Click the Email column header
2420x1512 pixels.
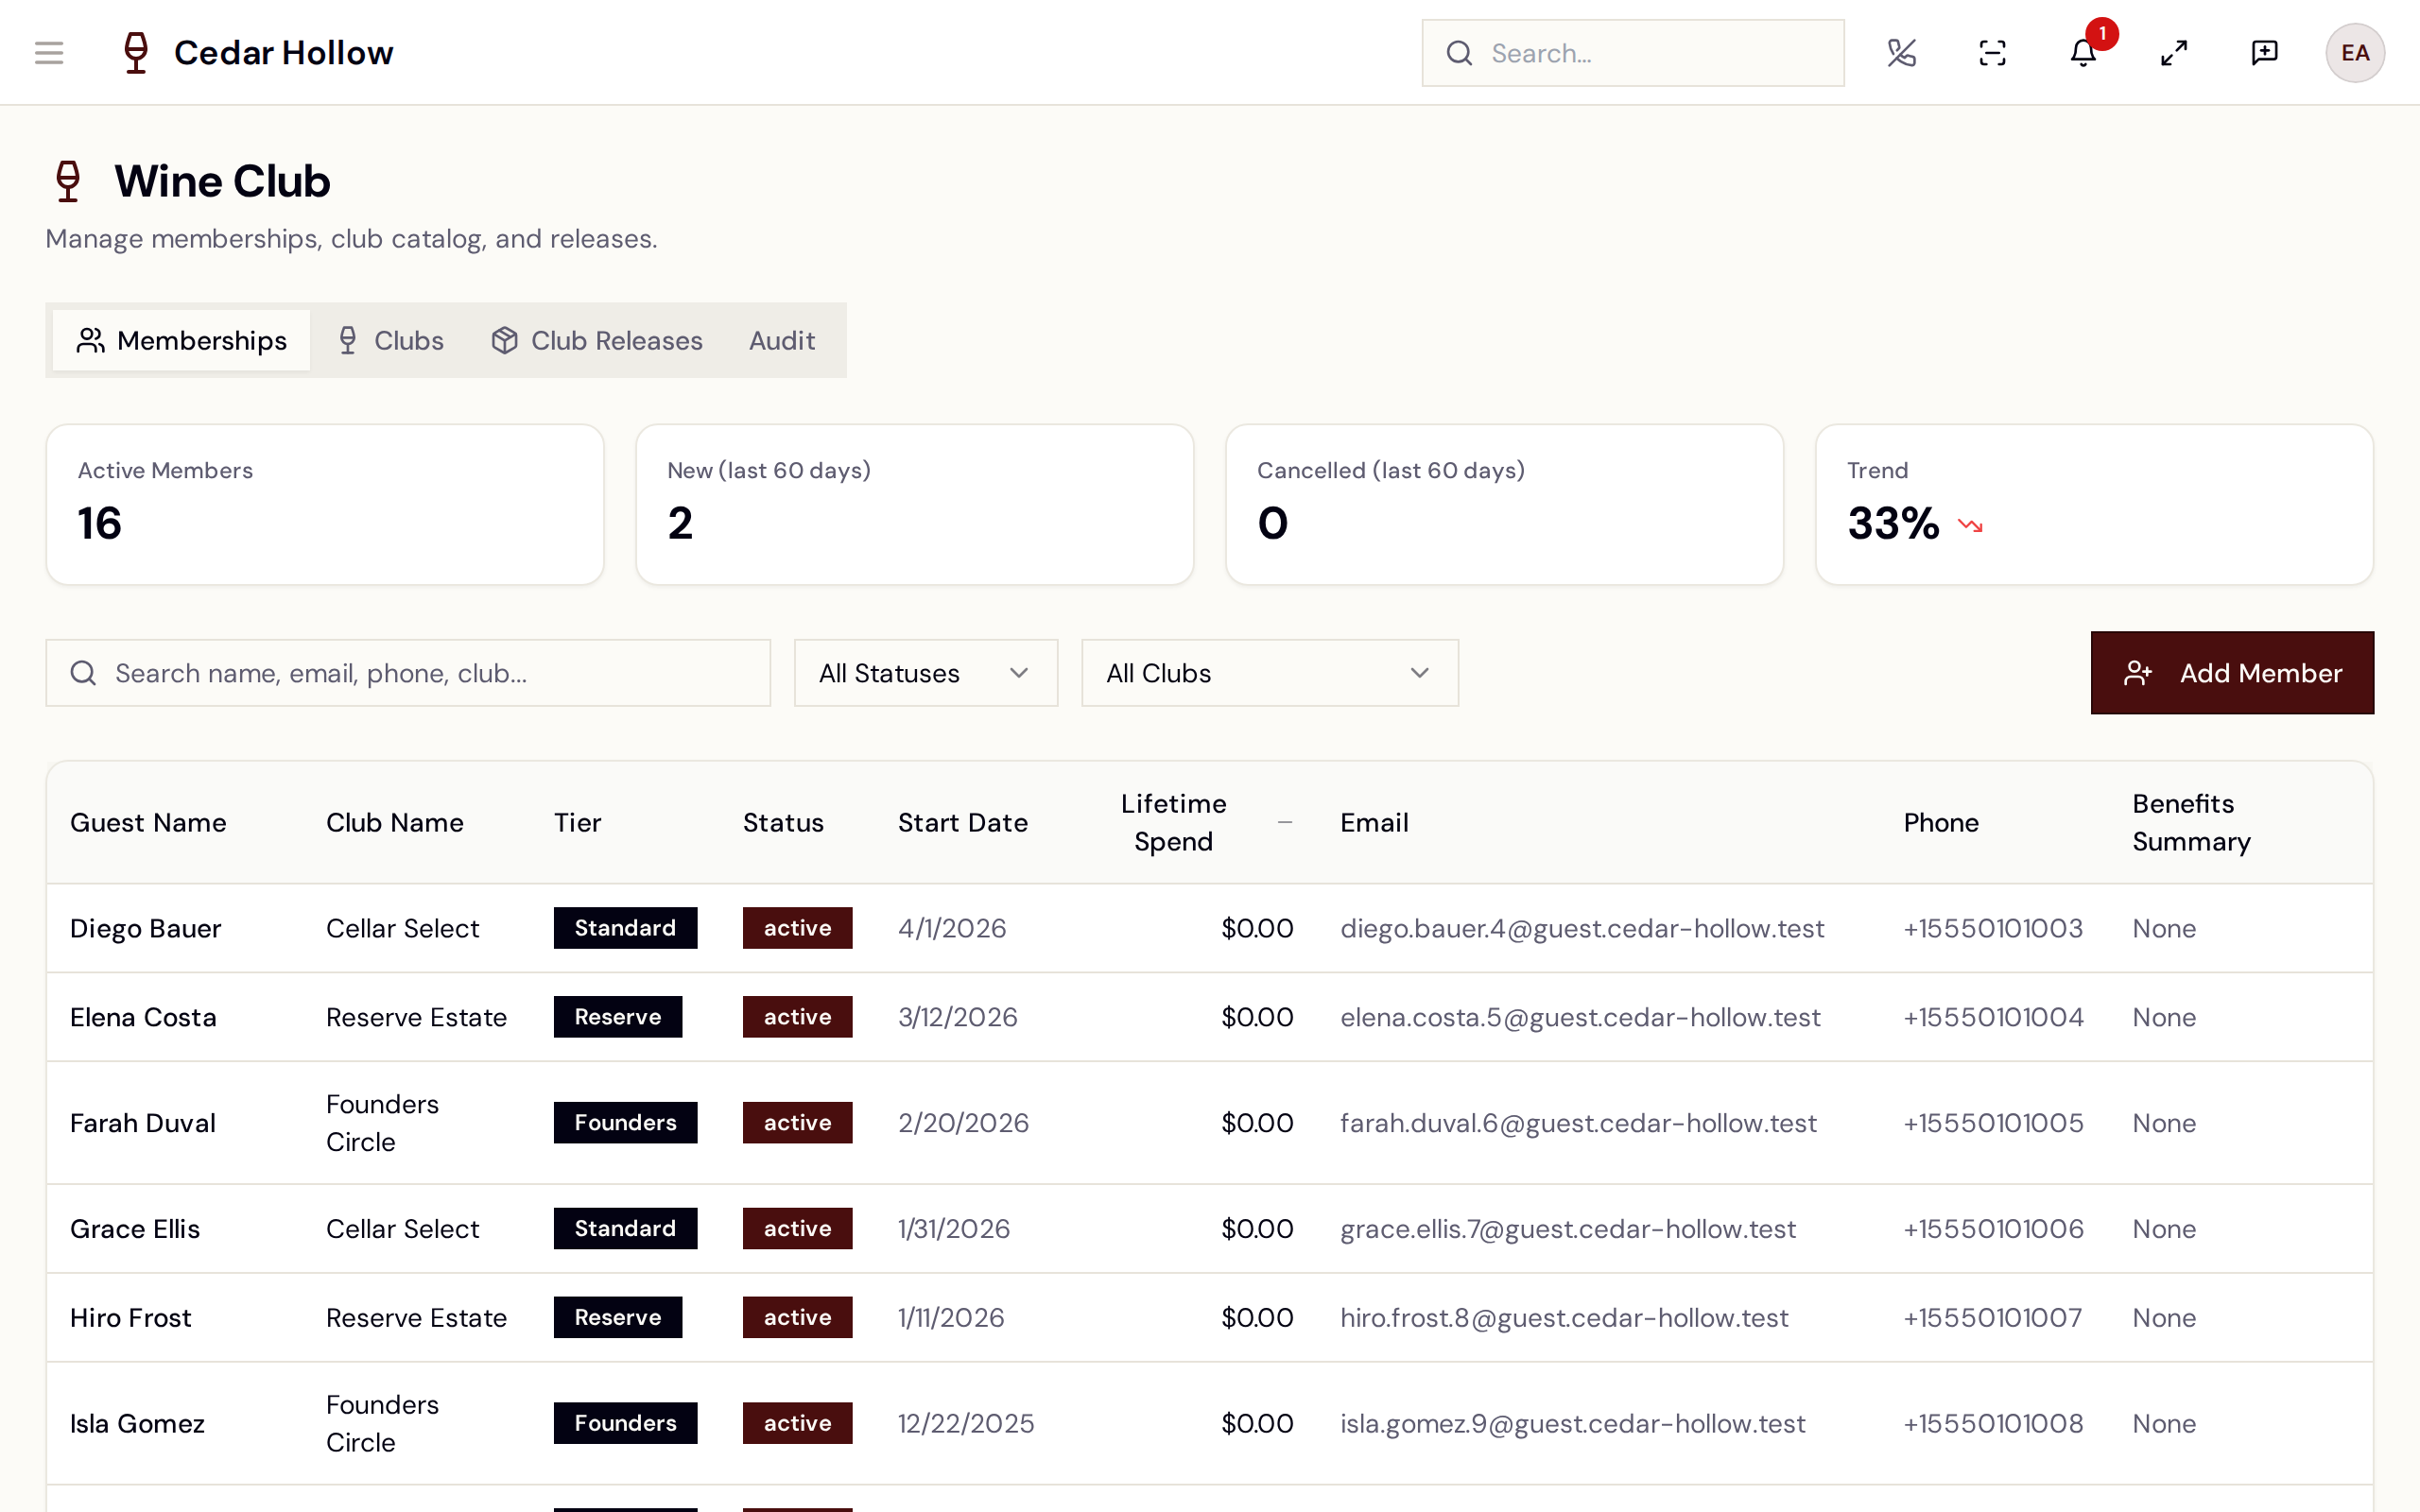tap(1374, 822)
